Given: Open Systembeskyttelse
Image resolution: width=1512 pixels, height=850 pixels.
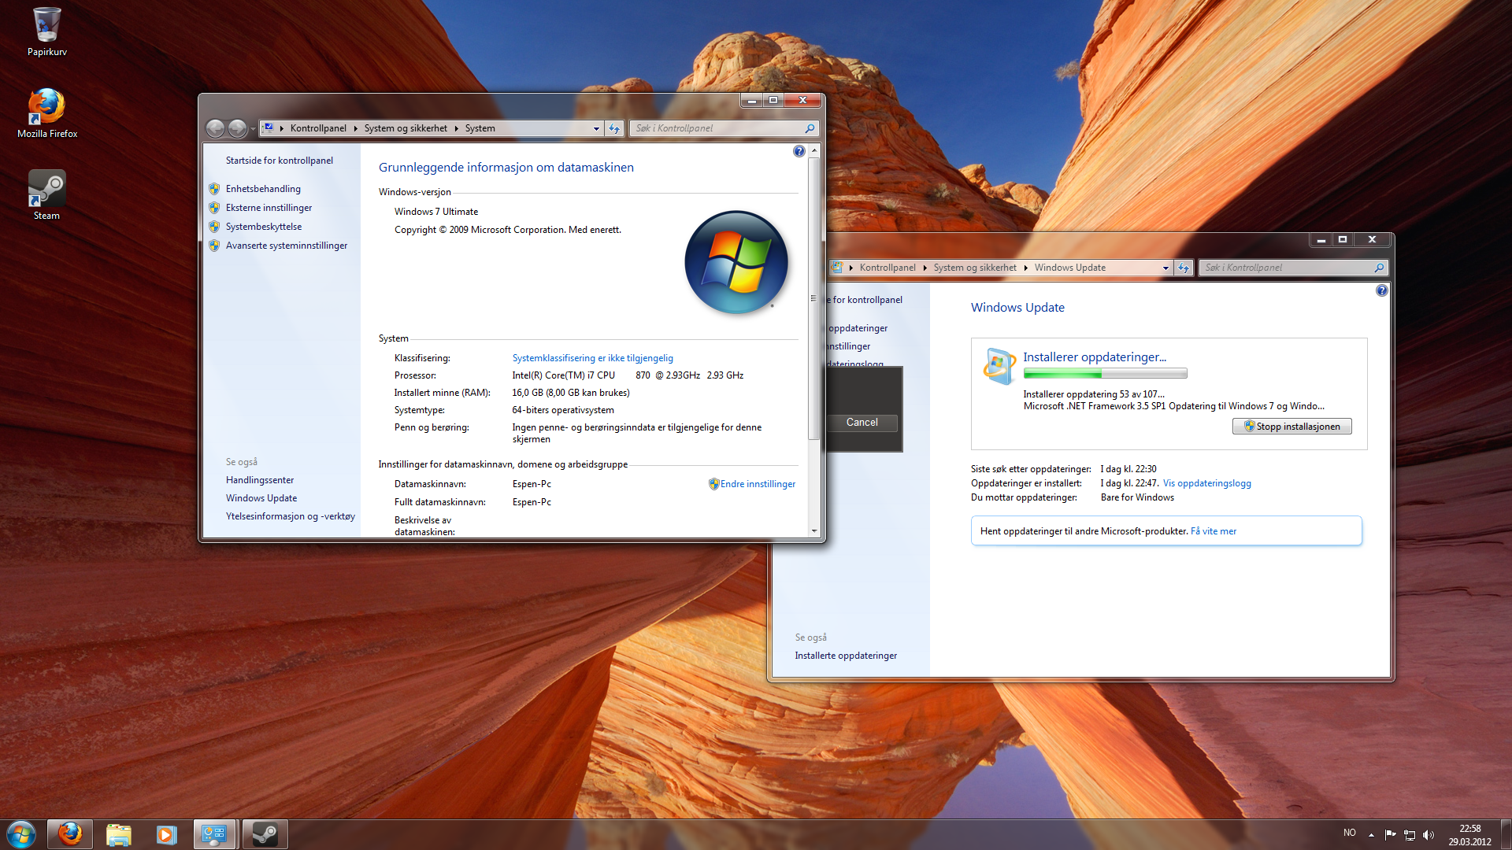Looking at the screenshot, I should [264, 227].
